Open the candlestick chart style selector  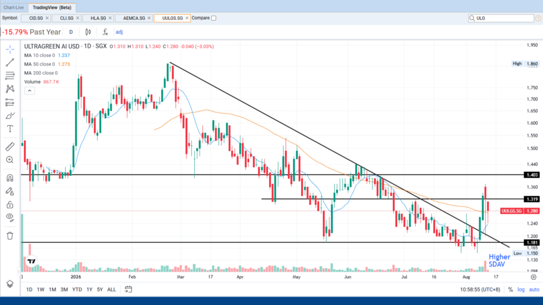click(88, 32)
